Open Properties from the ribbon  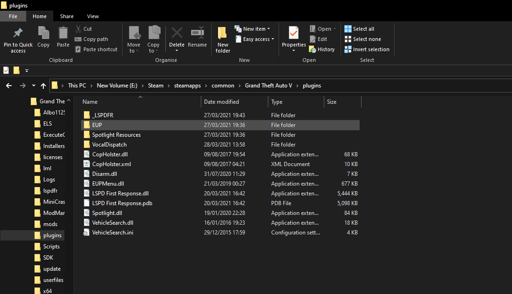pyautogui.click(x=294, y=33)
